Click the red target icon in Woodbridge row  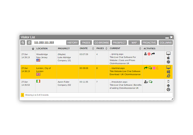click(149, 54)
